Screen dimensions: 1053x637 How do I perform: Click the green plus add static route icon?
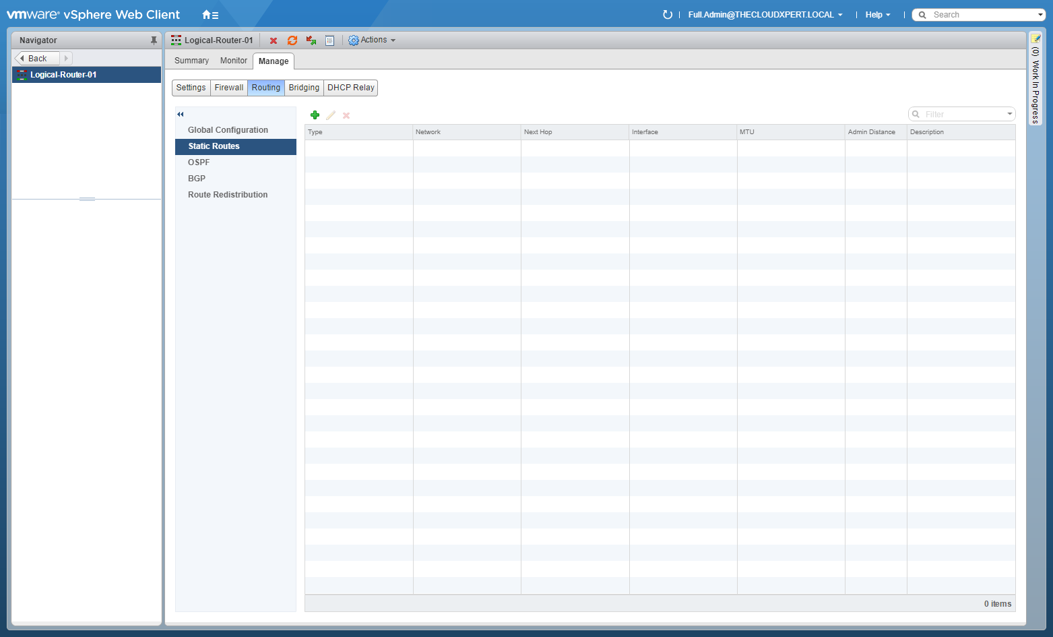pos(315,115)
